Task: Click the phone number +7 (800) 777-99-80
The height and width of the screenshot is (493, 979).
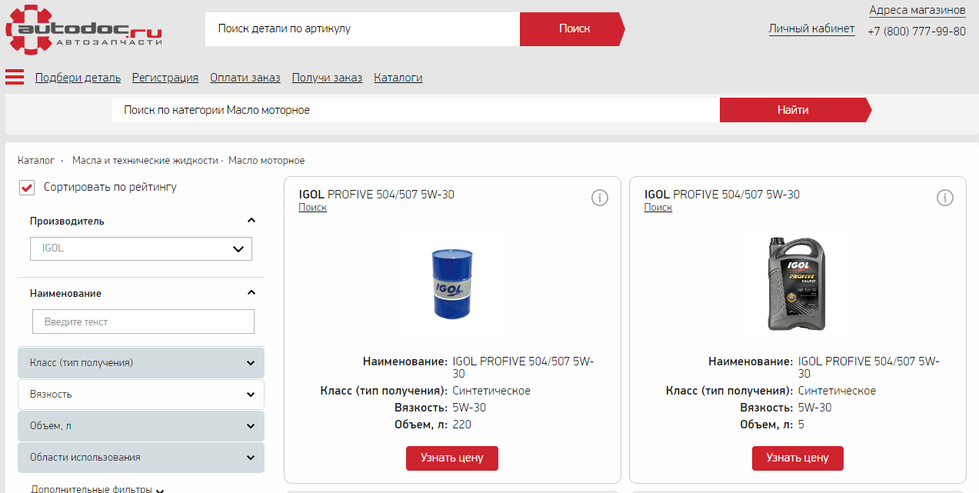Action: pyautogui.click(x=917, y=32)
